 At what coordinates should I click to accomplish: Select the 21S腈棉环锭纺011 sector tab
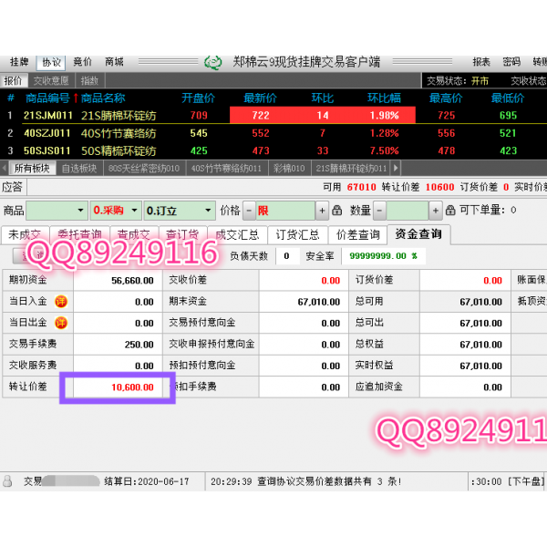351,169
